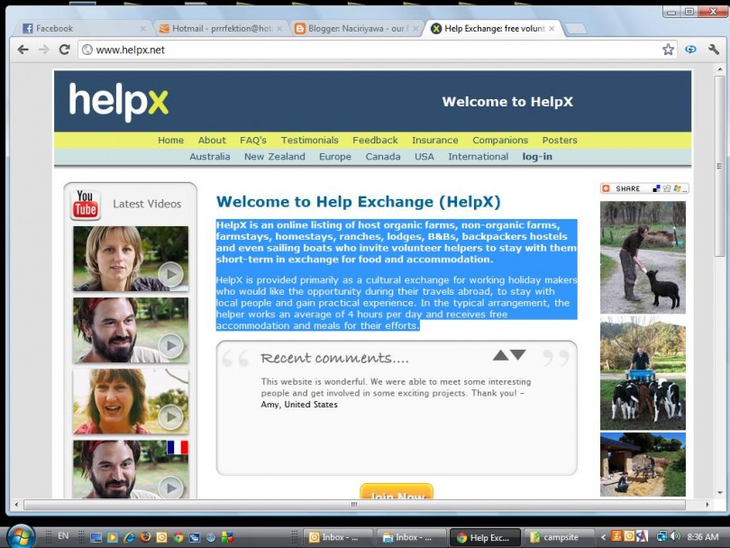Switch to the Blogger Naciriyawa tab
The width and height of the screenshot is (730, 548).
point(356,29)
